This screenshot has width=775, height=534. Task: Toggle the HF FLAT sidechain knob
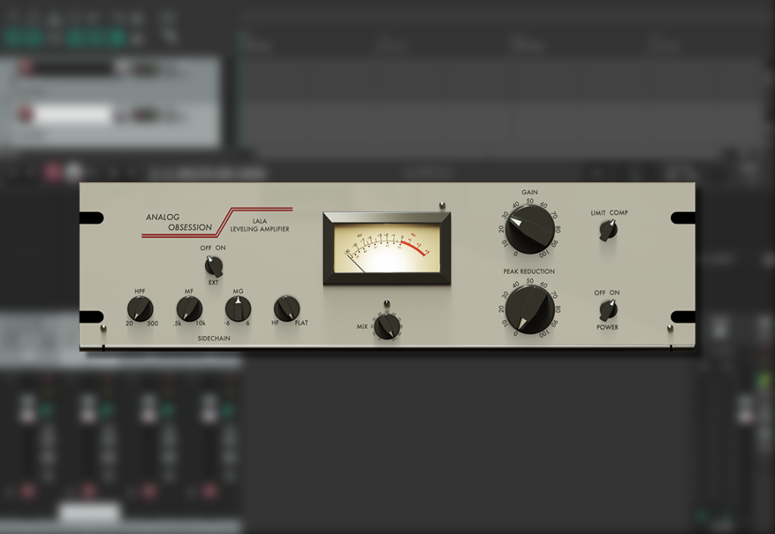click(x=287, y=309)
